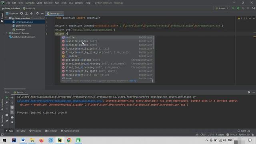Toggle soft-wrap in Run console
Image resolution: width=256 pixels, height=144 pixels.
(12, 108)
